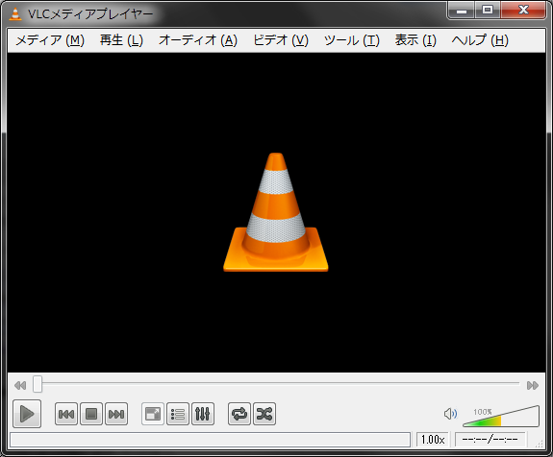Open the ヘルプ (H) menu
The image size is (553, 457).
[480, 40]
